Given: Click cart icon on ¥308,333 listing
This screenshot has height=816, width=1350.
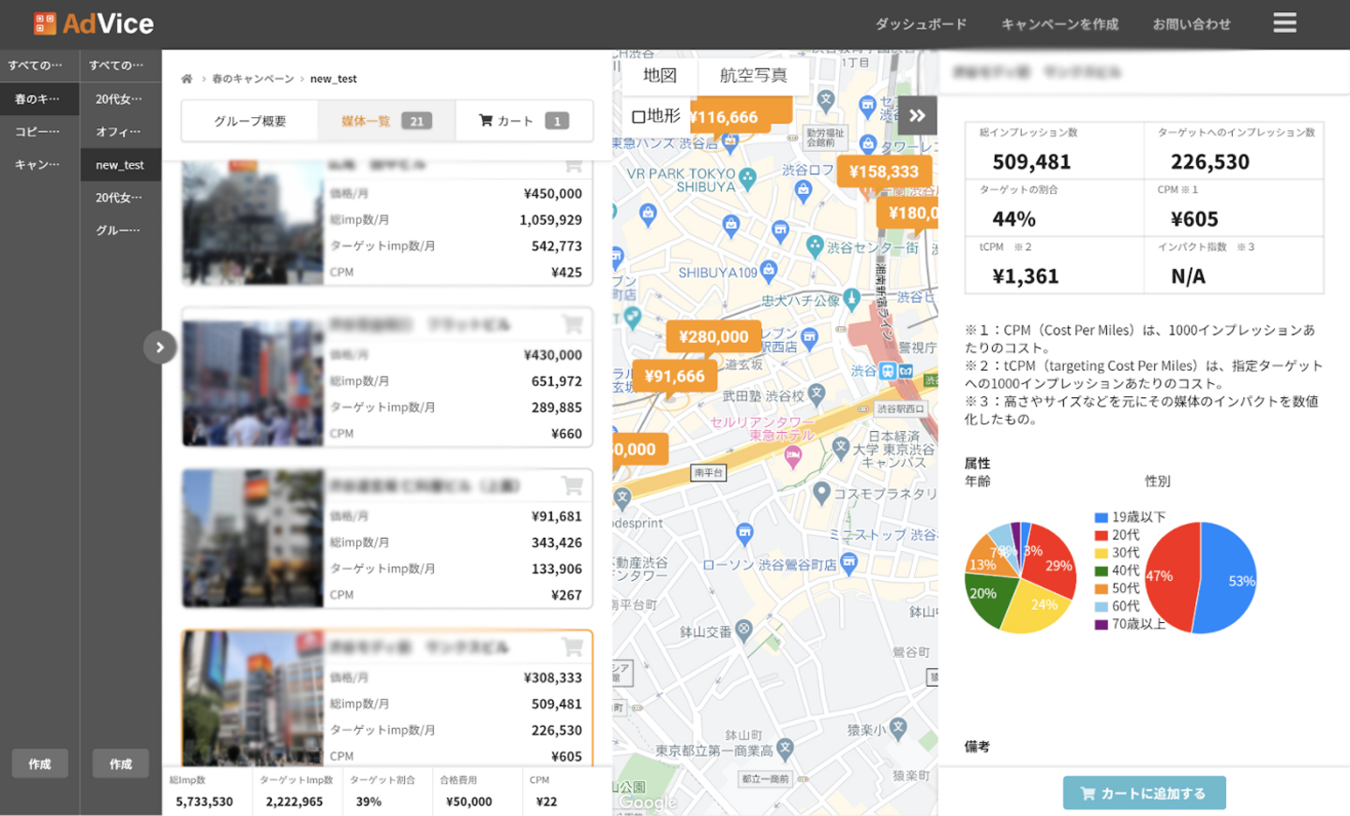Looking at the screenshot, I should [572, 647].
